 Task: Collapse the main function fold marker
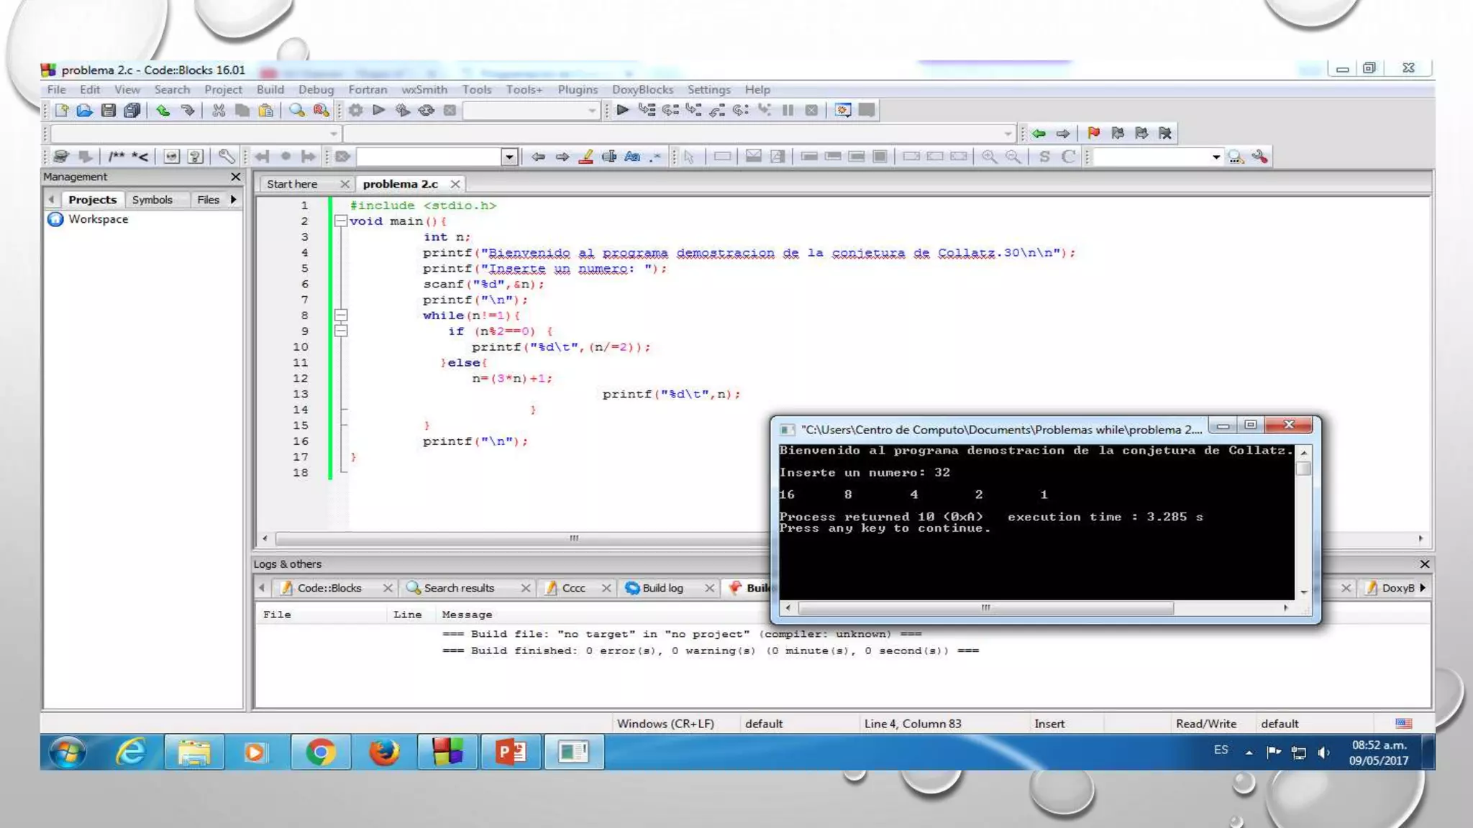[341, 221]
